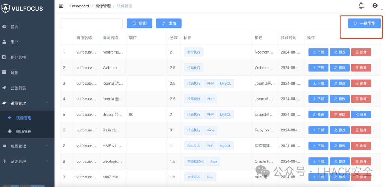Open the 首页 menu item

click(x=27, y=26)
